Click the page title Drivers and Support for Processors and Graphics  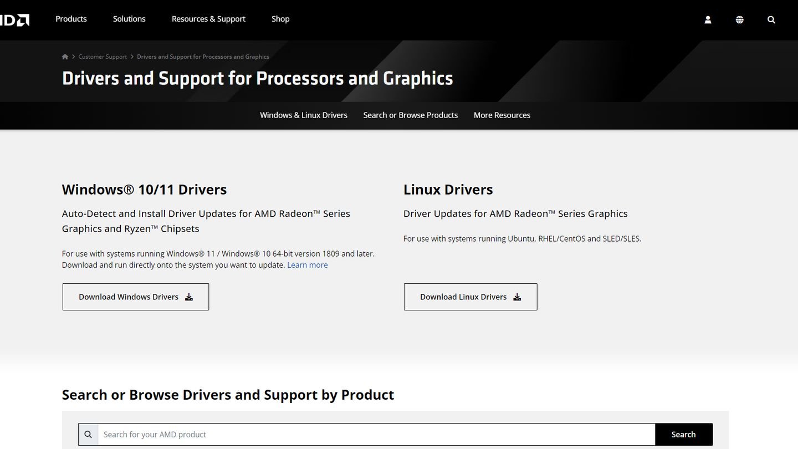pyautogui.click(x=257, y=78)
